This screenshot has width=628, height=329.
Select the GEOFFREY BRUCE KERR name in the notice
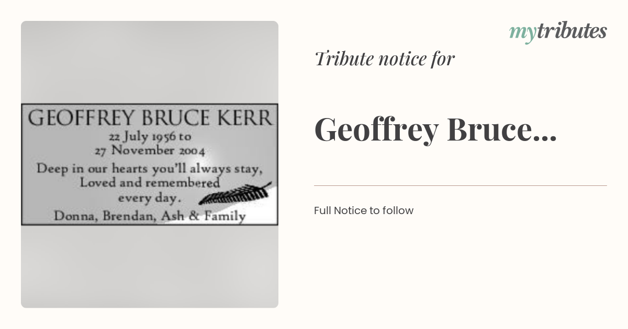(x=150, y=118)
